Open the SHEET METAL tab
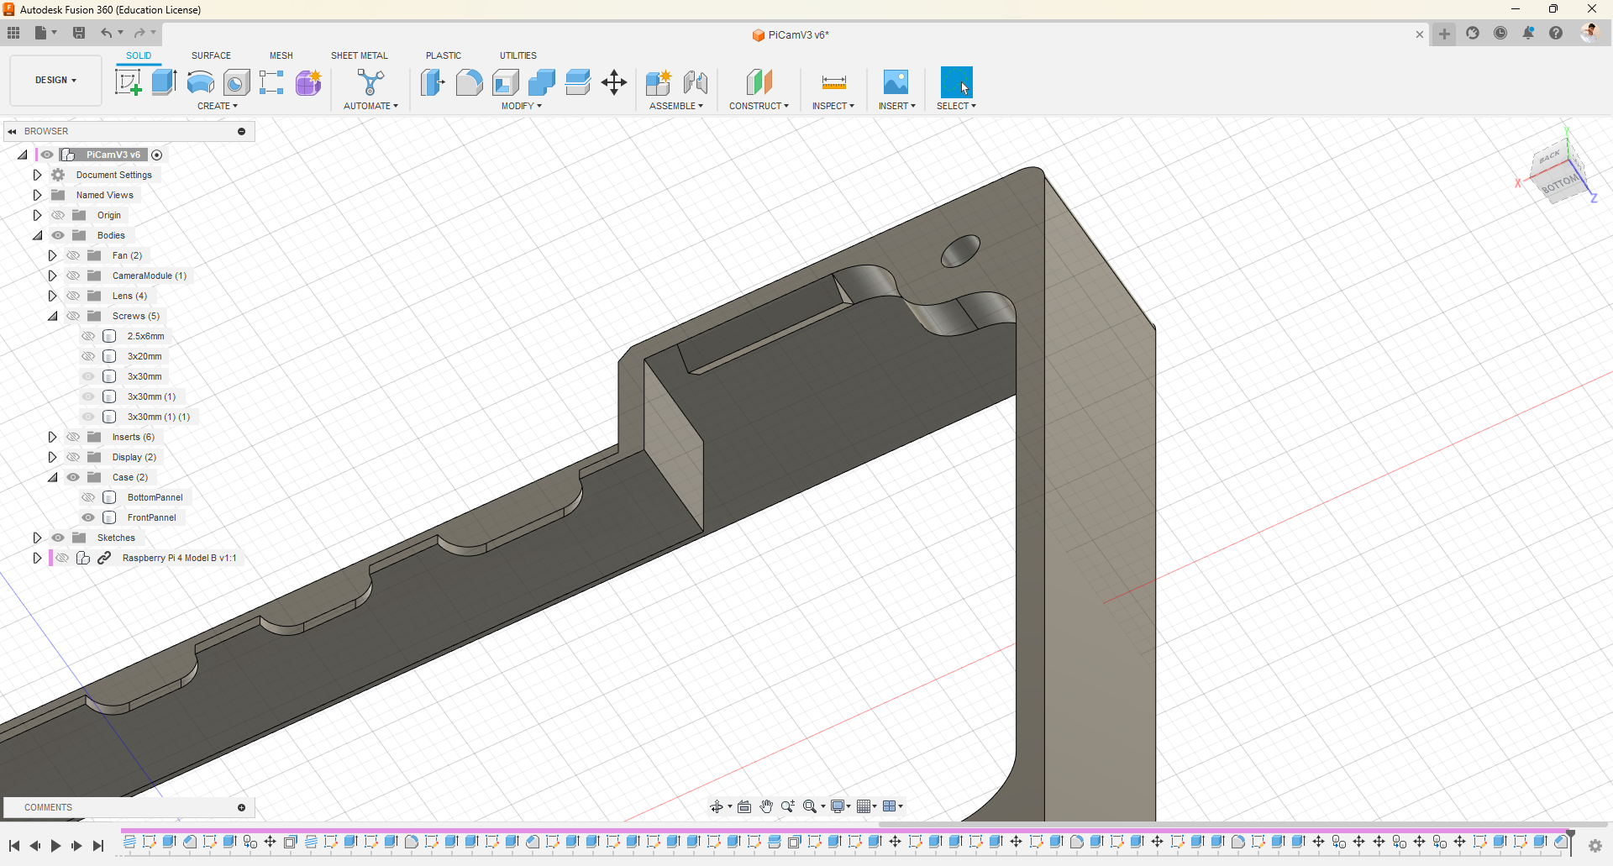The image size is (1613, 866). tap(359, 55)
